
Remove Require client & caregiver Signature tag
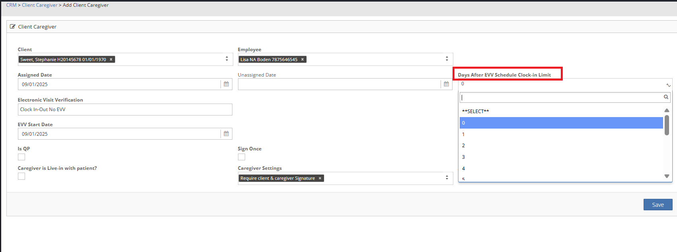point(320,179)
